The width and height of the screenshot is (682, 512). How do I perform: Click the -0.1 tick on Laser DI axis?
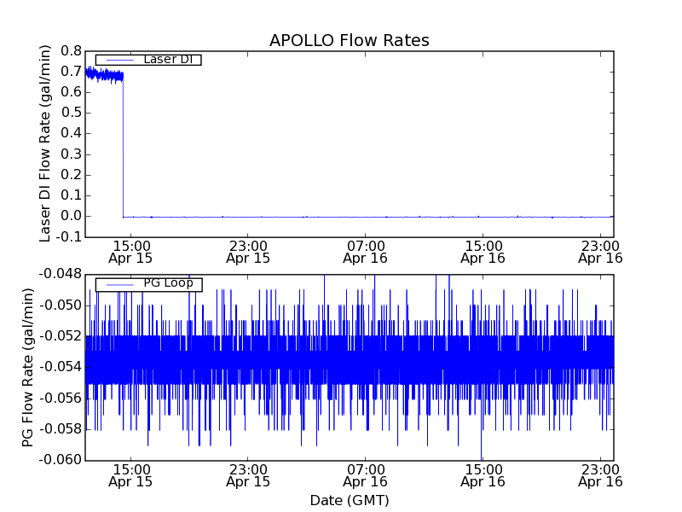tap(68, 236)
